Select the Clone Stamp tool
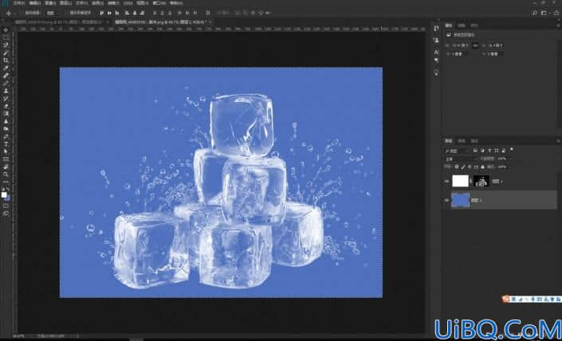562x341 pixels. point(6,91)
